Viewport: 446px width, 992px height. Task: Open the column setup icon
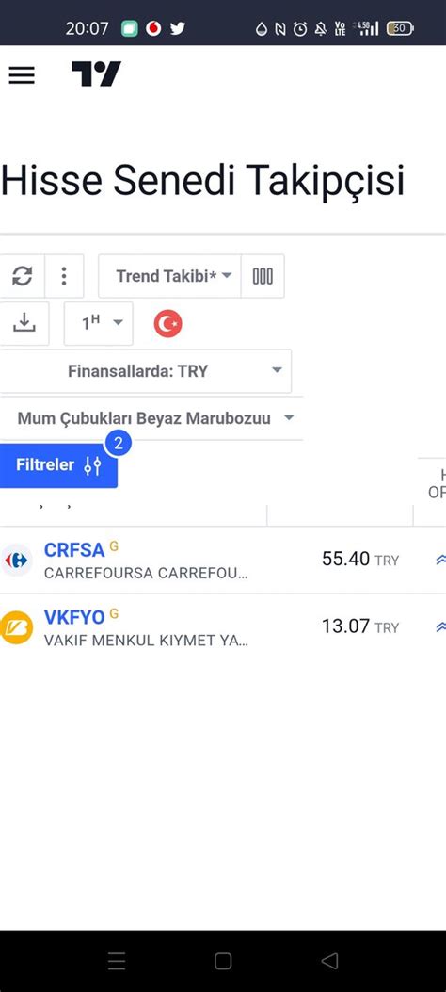[263, 276]
